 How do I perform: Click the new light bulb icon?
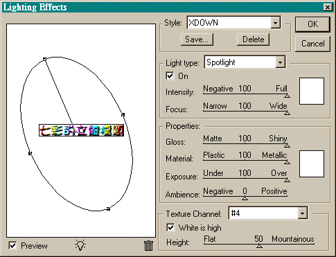80,245
